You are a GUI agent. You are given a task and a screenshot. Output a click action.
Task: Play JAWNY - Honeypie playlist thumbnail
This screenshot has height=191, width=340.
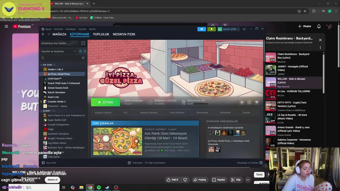point(271,70)
